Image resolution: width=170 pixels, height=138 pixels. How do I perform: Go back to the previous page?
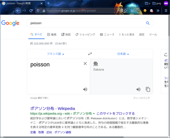pos(18,11)
